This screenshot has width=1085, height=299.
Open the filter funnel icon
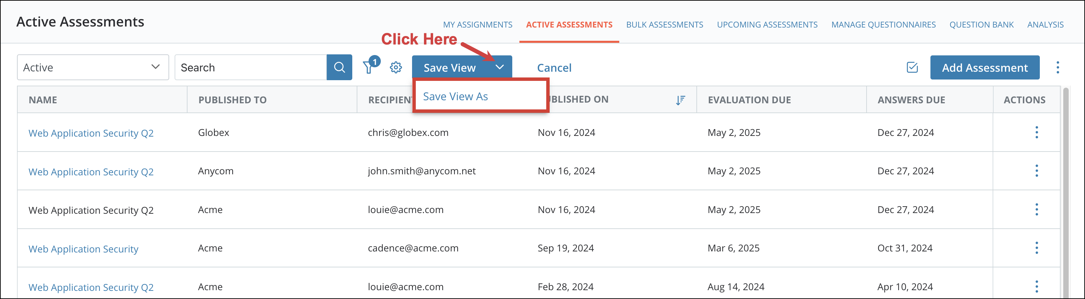coord(369,67)
